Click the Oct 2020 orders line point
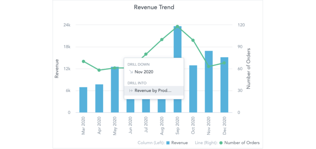The image size is (316, 149). 193,40
